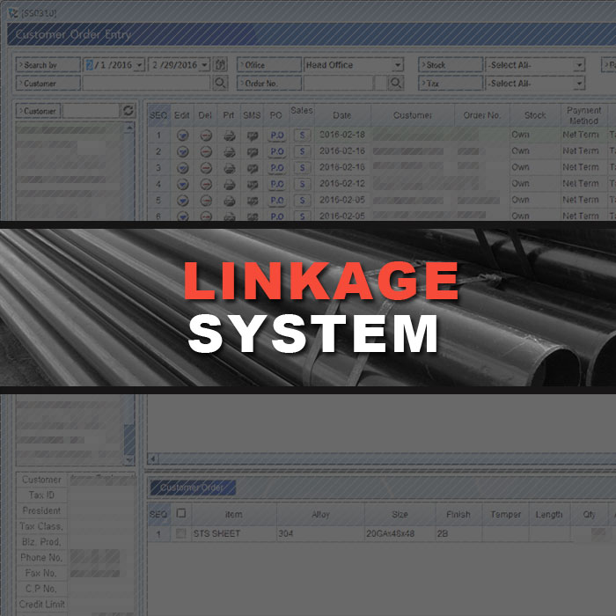616x616 pixels.
Task: Click the Delete icon in row 2
Action: coord(206,151)
